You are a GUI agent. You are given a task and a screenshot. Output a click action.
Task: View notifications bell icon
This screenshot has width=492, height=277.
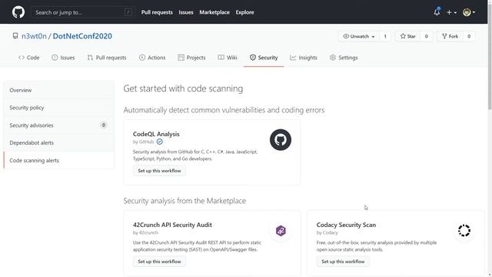437,12
